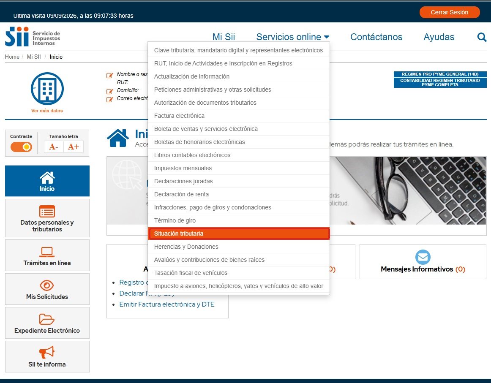Select Peticiones administrativas y otras solicitudes

[x=239, y=90]
